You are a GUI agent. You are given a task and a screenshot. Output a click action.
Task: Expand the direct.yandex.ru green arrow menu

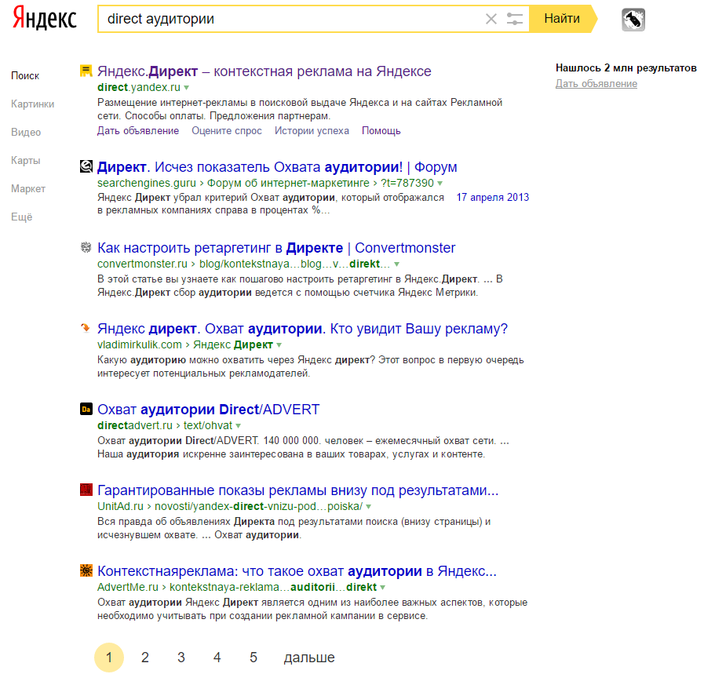[186, 88]
